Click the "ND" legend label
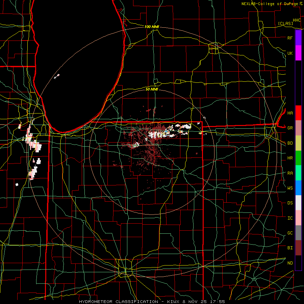This screenshot has width=304, height=304. click(x=290, y=263)
